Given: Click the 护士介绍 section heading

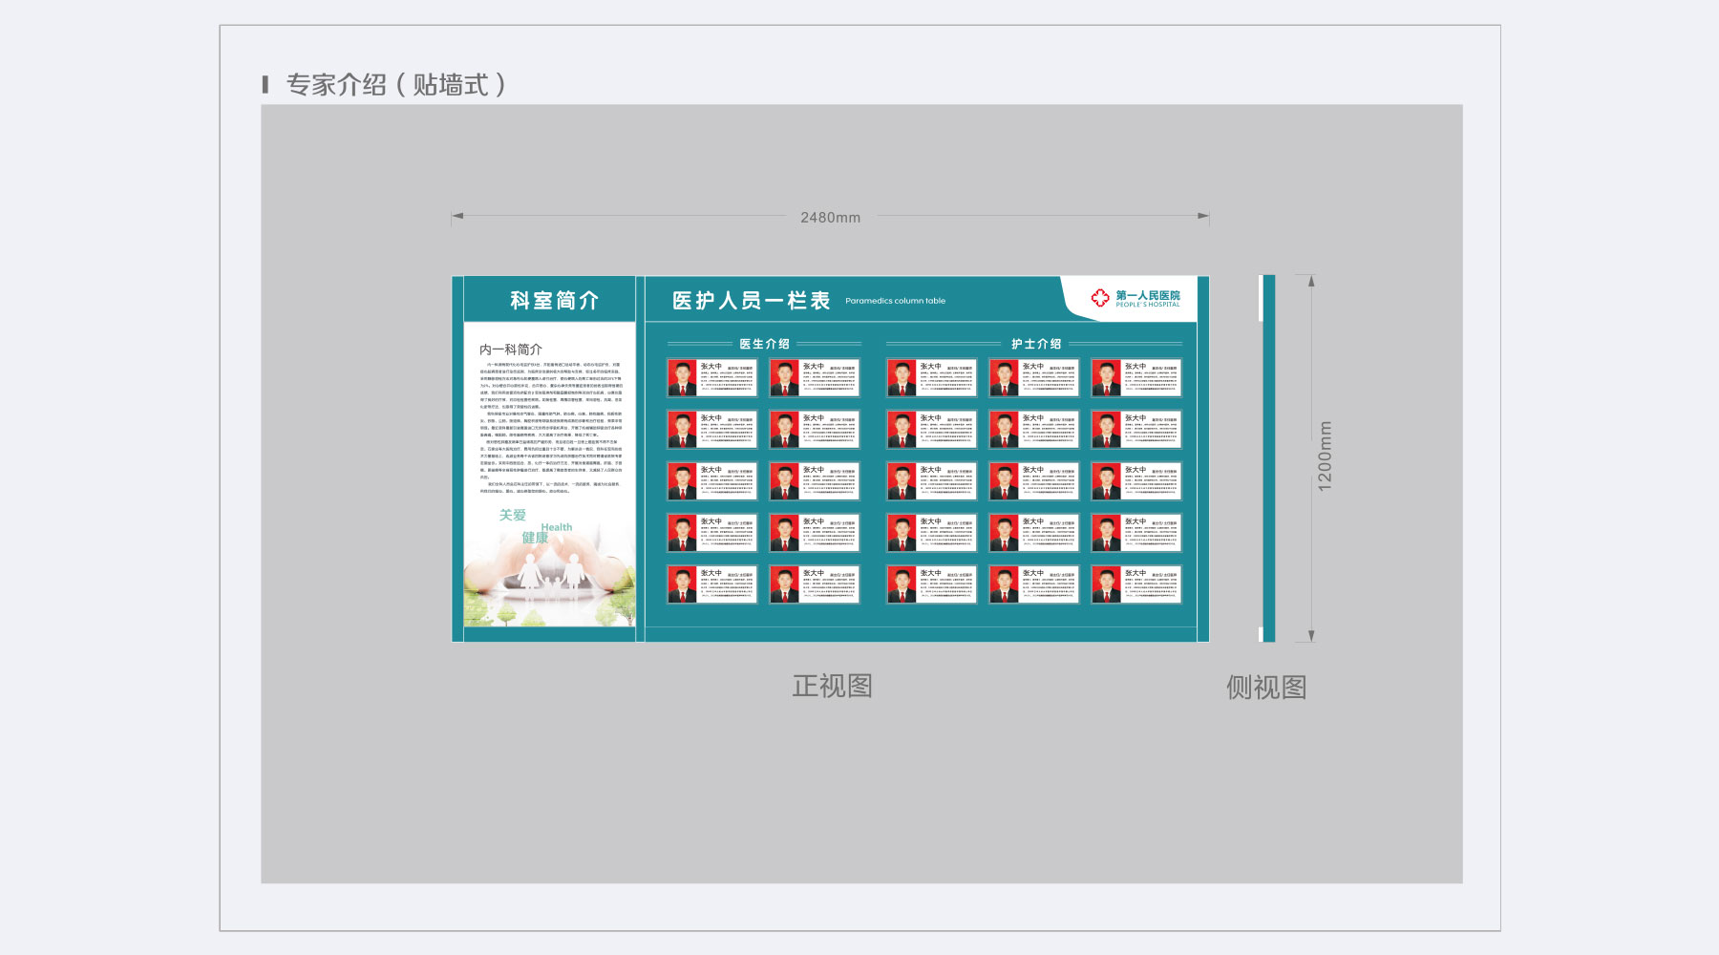Looking at the screenshot, I should (1036, 344).
